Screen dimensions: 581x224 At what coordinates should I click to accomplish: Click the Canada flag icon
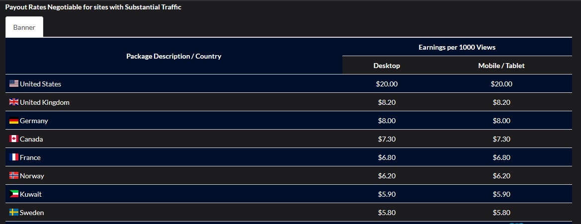(x=14, y=139)
